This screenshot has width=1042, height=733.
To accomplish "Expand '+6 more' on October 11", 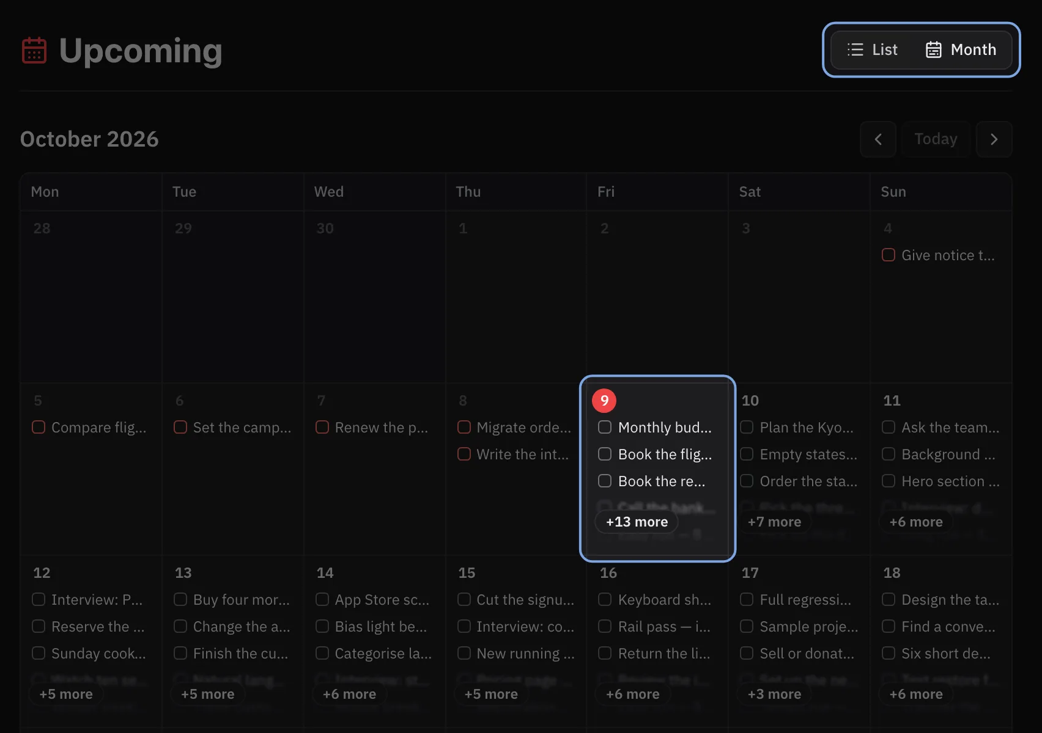I will pyautogui.click(x=916, y=522).
